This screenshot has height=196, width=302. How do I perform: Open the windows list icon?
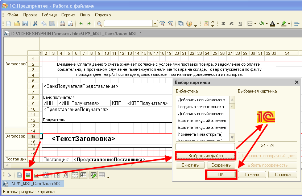[181, 24]
